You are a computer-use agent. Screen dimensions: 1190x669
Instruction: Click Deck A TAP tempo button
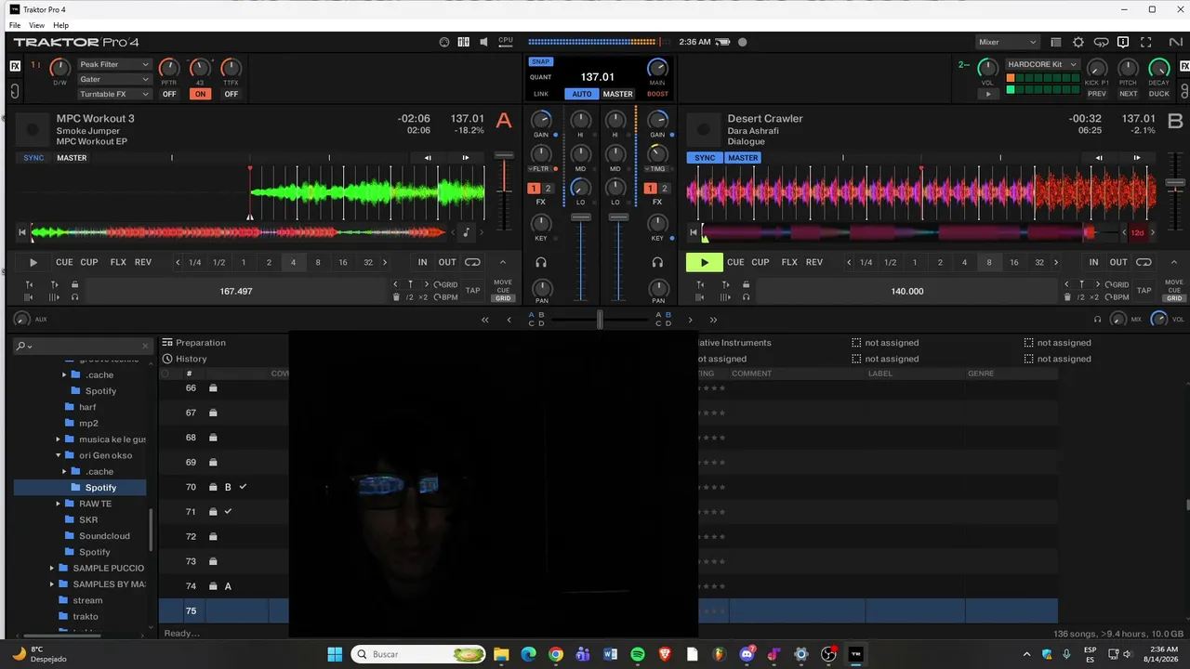click(472, 291)
